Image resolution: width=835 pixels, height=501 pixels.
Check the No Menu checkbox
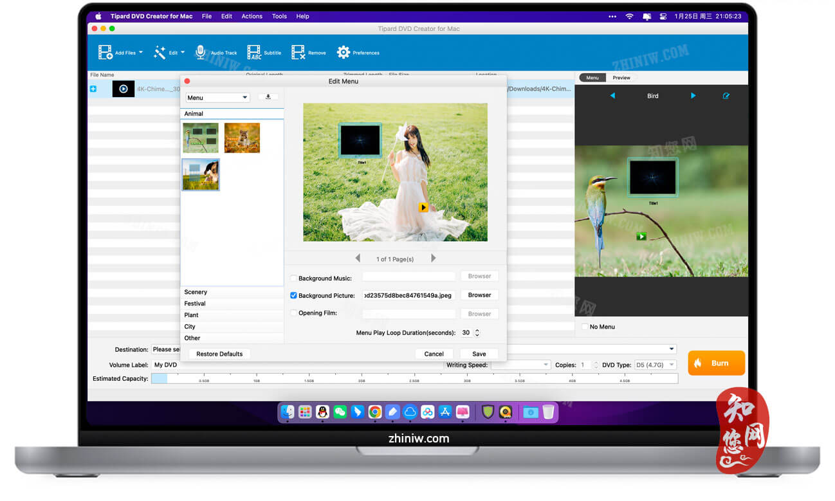[x=585, y=327]
